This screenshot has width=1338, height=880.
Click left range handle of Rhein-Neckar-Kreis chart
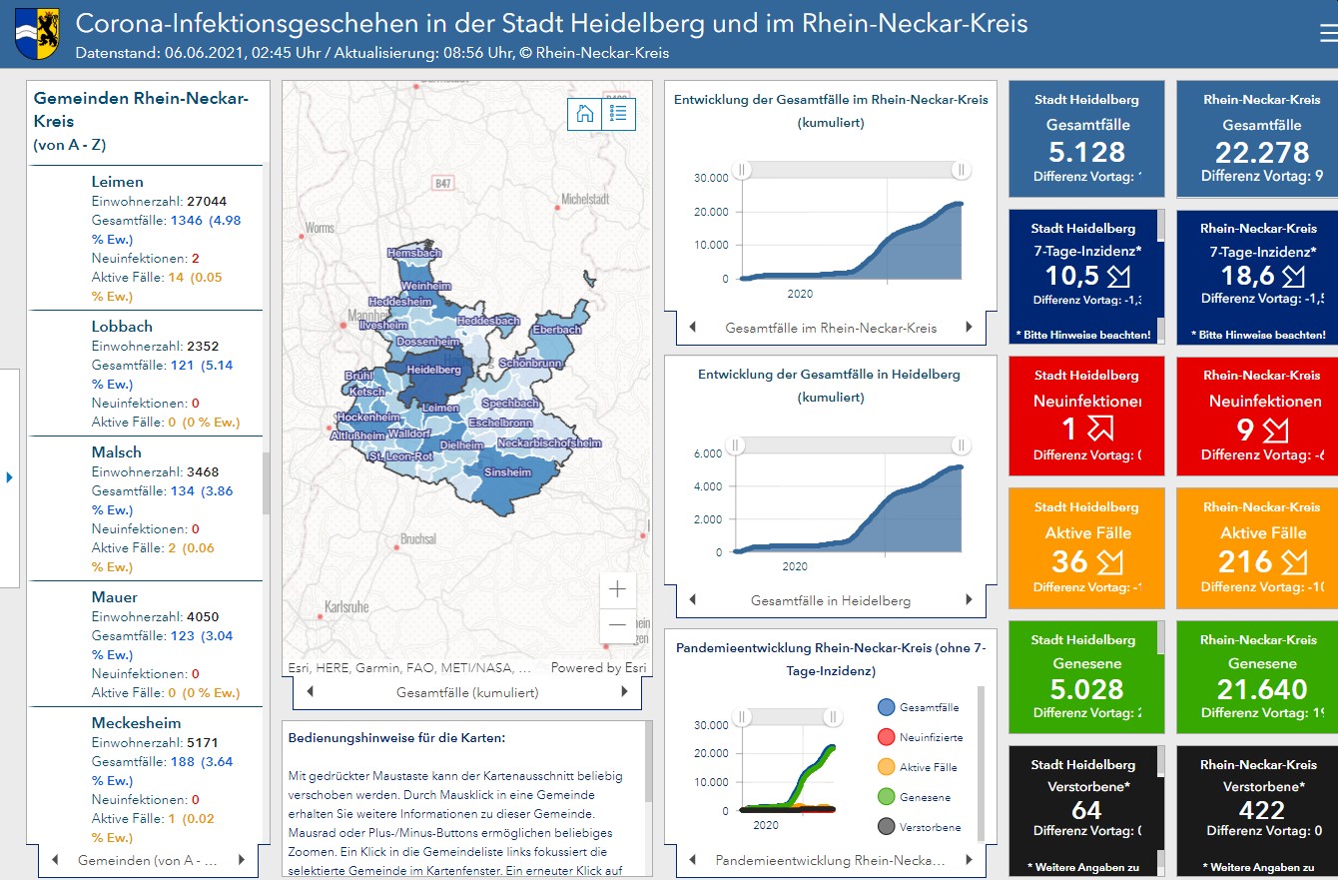(742, 171)
